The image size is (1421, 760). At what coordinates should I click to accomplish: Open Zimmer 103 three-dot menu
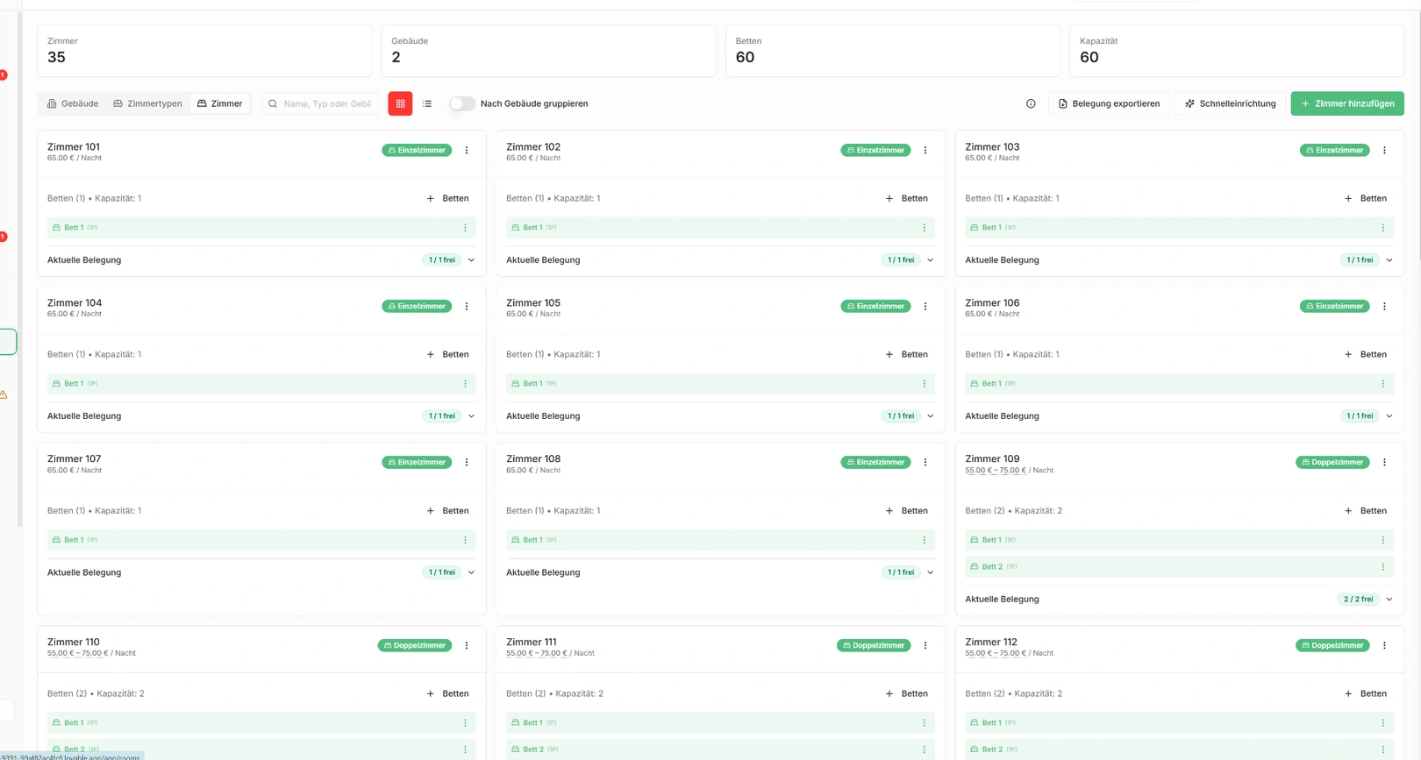[1384, 151]
